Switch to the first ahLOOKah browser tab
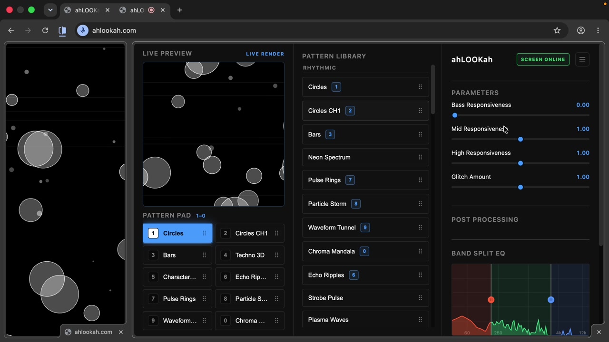Image resolution: width=609 pixels, height=342 pixels. 87,10
